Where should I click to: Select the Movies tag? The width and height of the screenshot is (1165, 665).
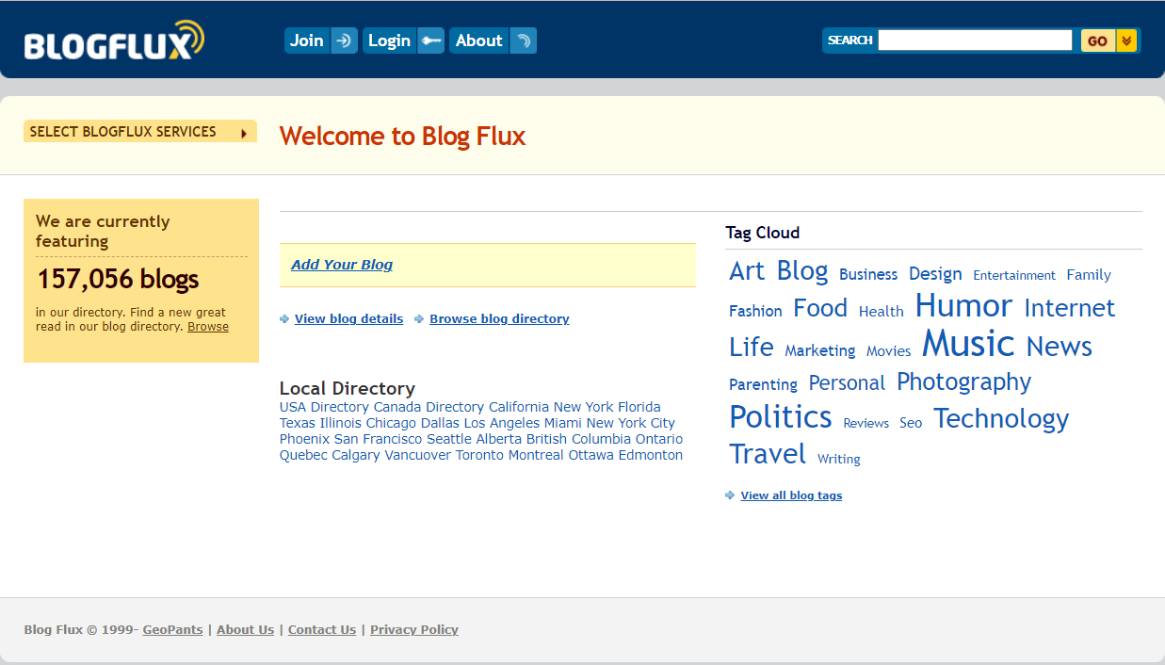889,351
